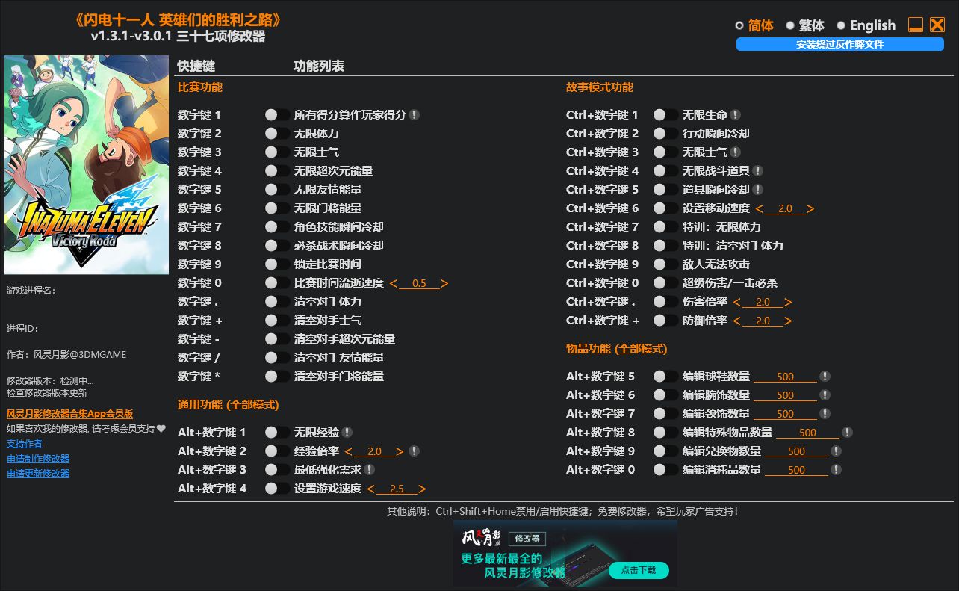959x591 pixels.
Task: Click 点击下载 in the advertisement
Action: [x=639, y=570]
